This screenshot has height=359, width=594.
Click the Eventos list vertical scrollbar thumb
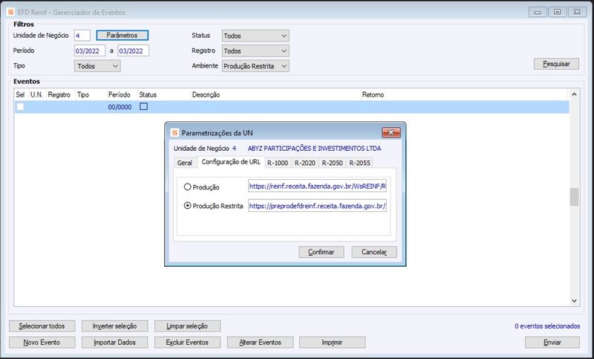click(x=574, y=197)
